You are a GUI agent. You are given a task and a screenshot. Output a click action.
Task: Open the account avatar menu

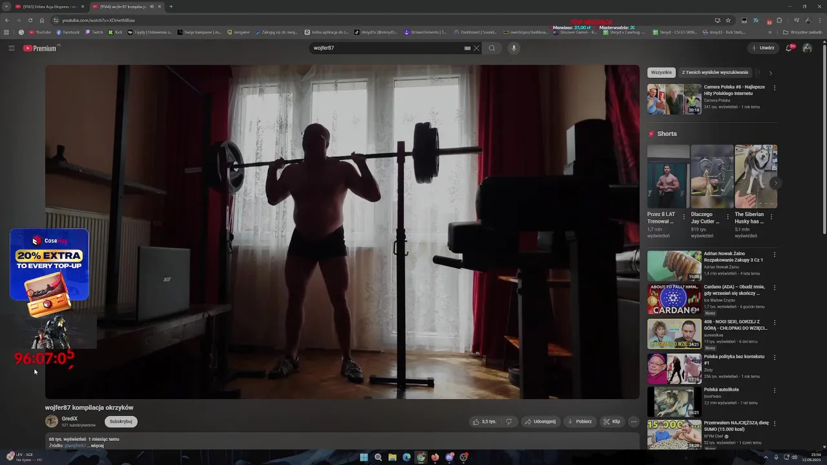(x=807, y=48)
